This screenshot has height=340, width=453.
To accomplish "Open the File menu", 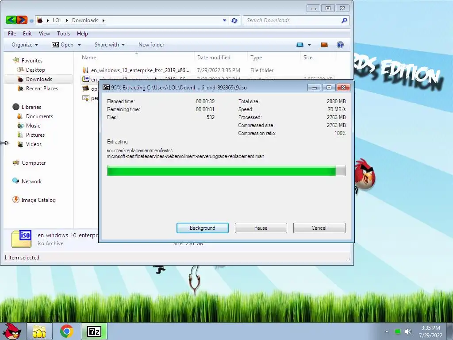I will point(12,34).
